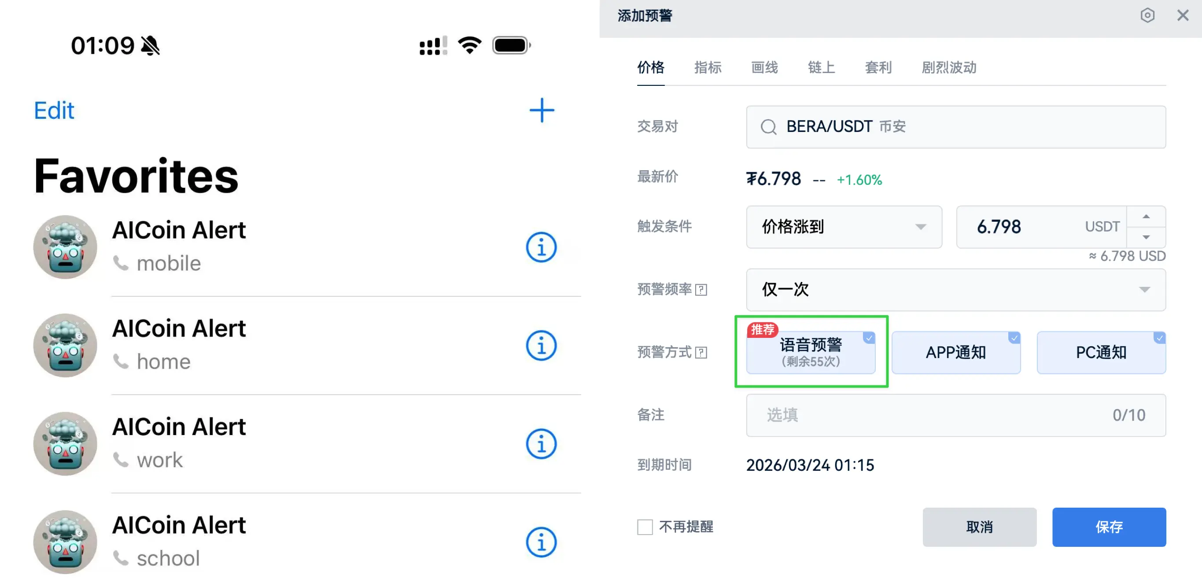Add a new favorite with the plus icon
This screenshot has width=1202, height=586.
(541, 110)
